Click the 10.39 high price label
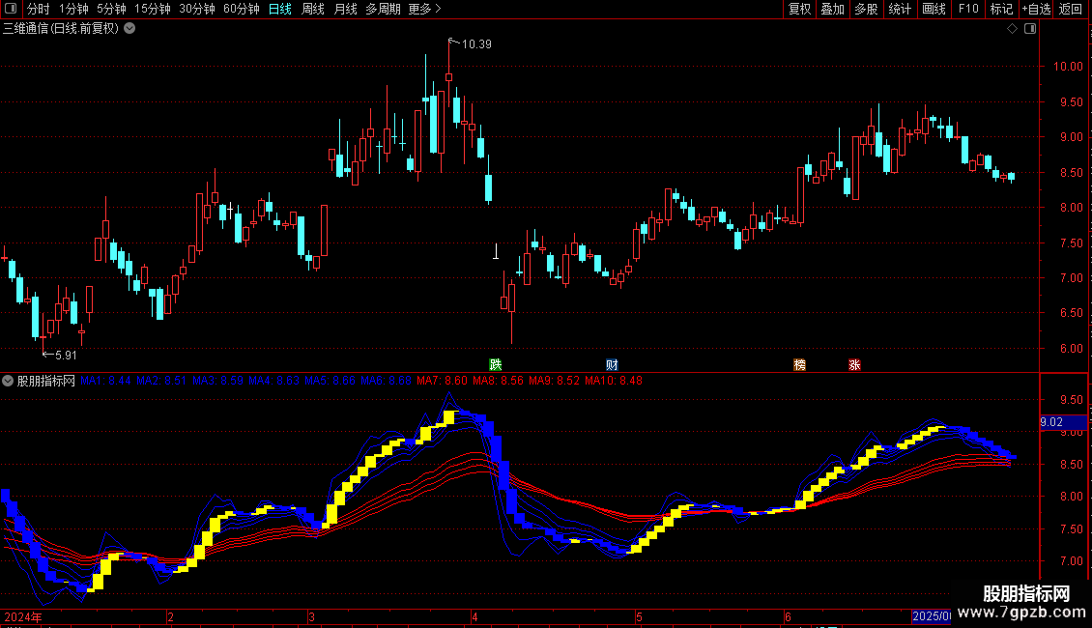This screenshot has height=628, width=1092. 477,44
